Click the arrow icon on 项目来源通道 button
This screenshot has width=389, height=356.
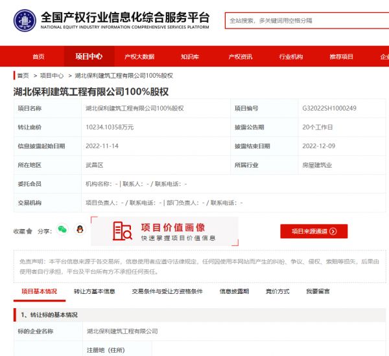click(x=333, y=231)
